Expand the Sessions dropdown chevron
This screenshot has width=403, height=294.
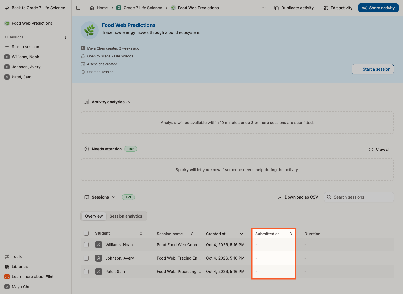pyautogui.click(x=114, y=197)
